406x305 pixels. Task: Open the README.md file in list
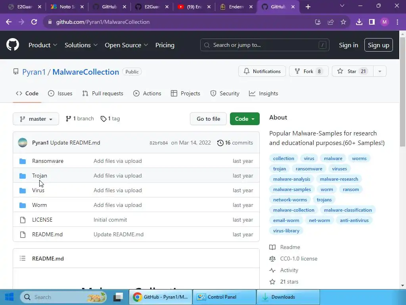tap(48, 234)
